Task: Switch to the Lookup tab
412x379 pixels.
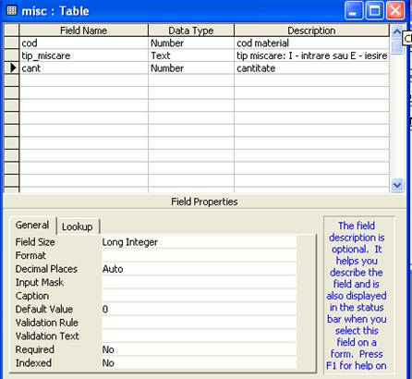Action: pyautogui.click(x=78, y=226)
